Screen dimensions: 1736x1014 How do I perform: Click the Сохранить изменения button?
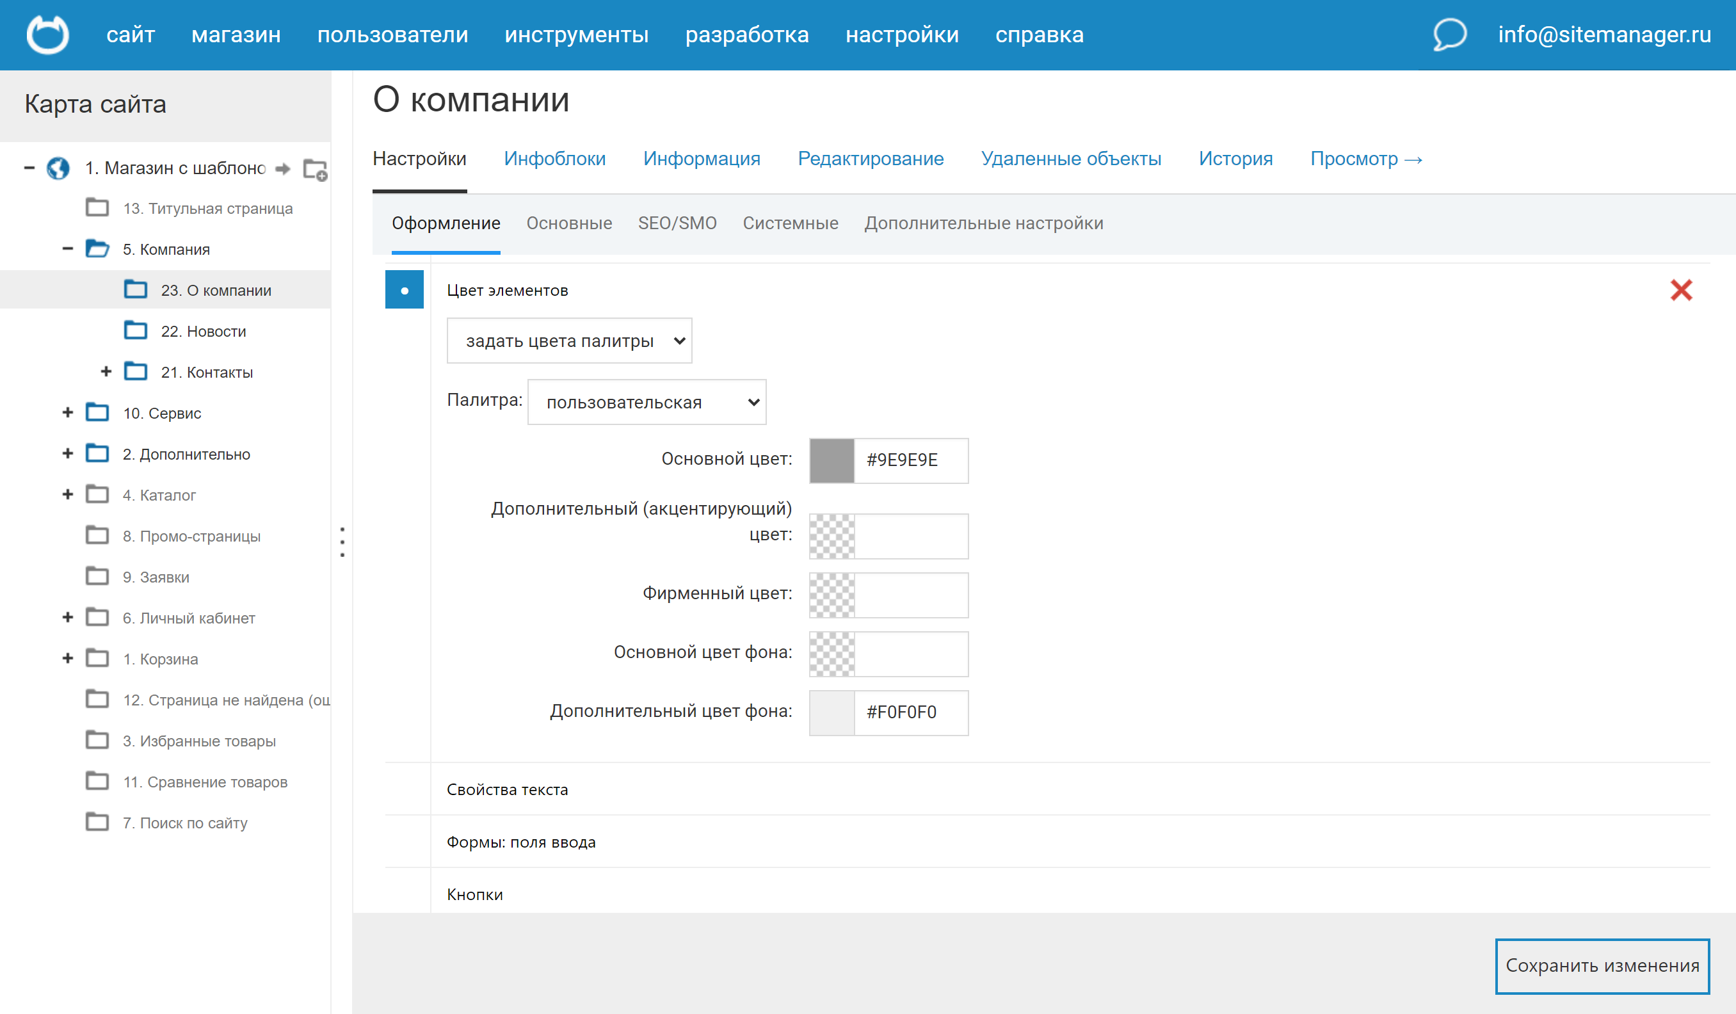pos(1602,965)
